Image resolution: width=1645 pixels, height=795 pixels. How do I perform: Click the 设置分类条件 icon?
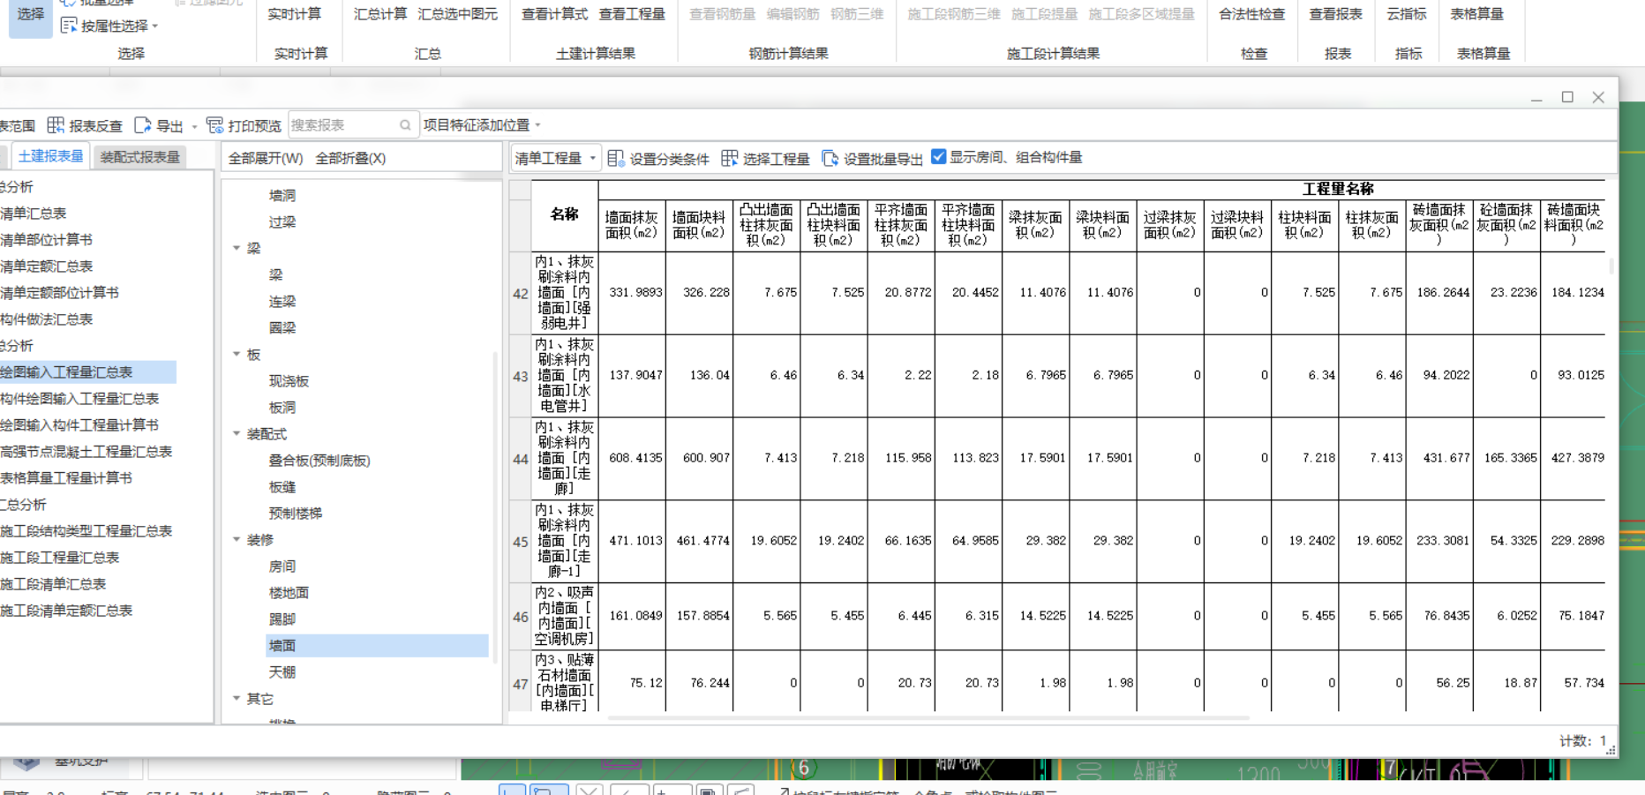pos(616,158)
